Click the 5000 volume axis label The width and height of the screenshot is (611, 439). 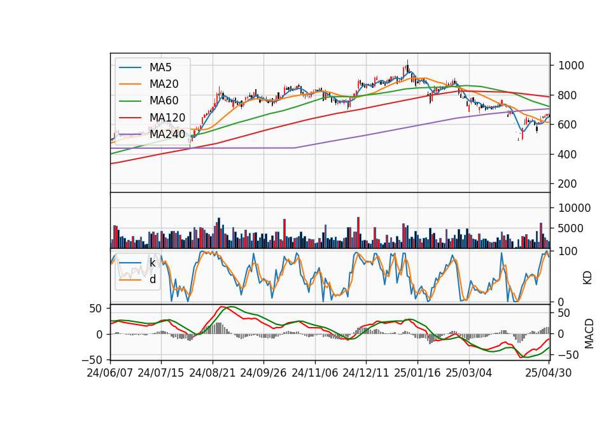point(571,228)
